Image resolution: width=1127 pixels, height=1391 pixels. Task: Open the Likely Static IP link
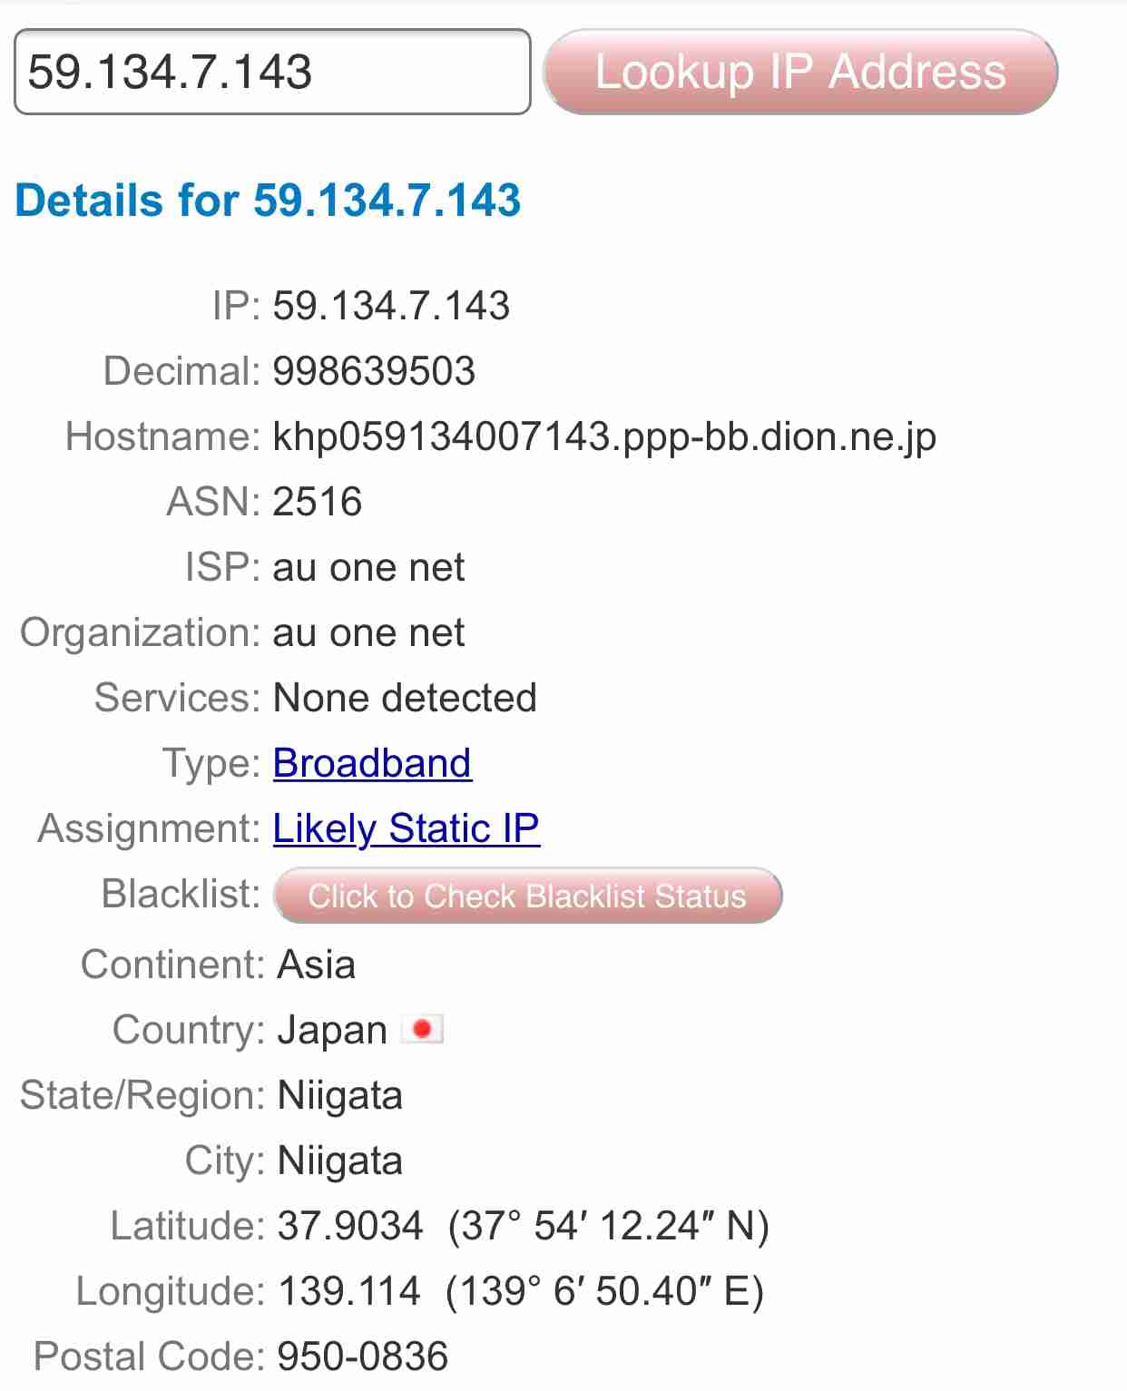[407, 828]
